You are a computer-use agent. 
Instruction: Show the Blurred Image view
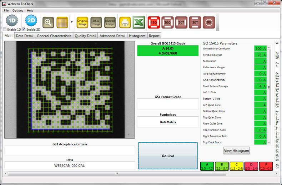[x=110, y=22]
